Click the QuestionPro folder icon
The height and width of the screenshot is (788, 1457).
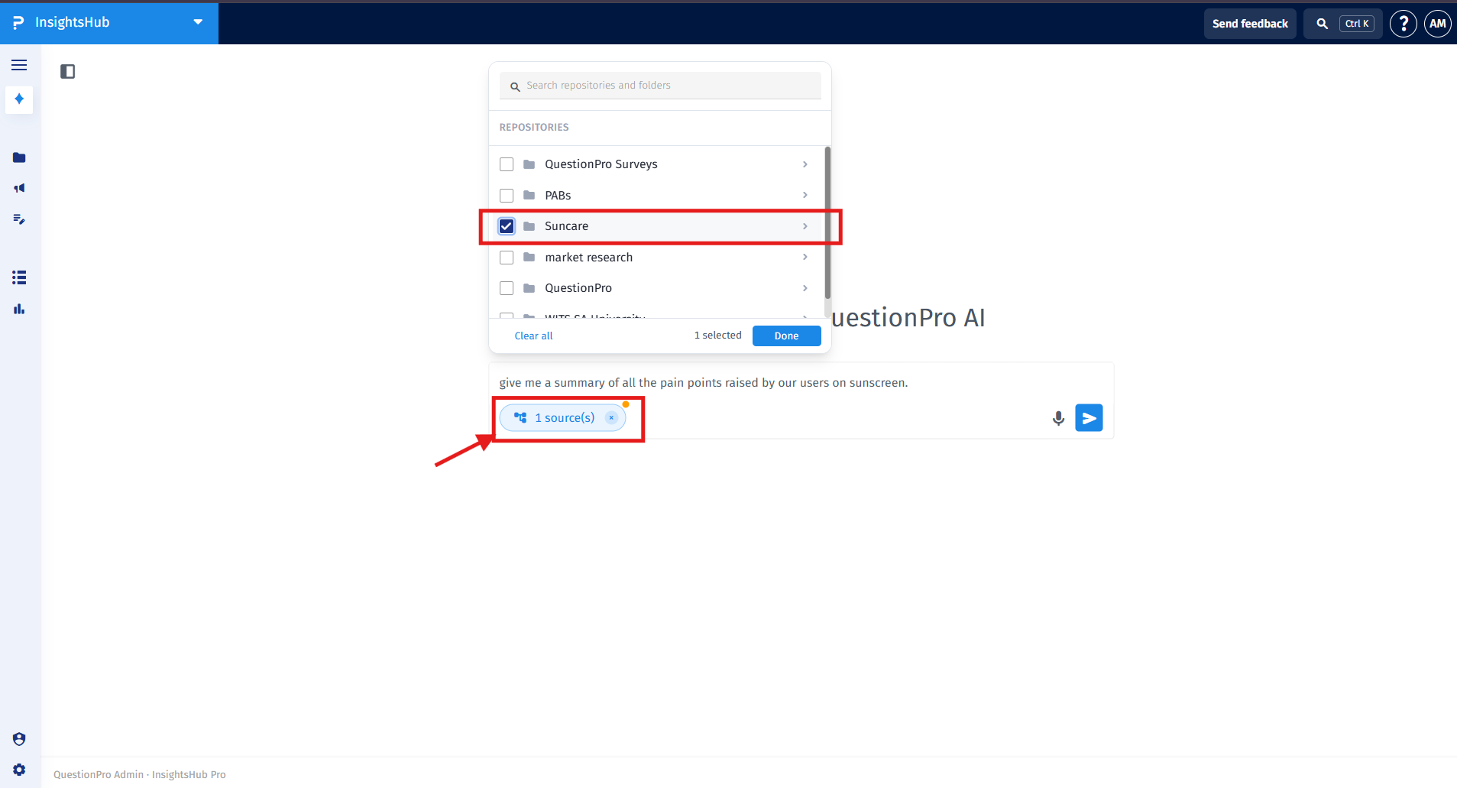coord(529,288)
